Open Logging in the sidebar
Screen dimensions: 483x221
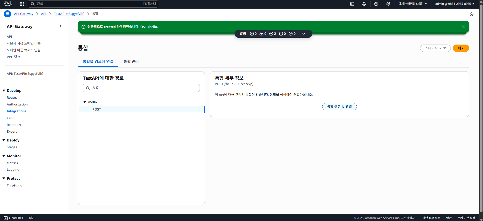pyautogui.click(x=13, y=170)
